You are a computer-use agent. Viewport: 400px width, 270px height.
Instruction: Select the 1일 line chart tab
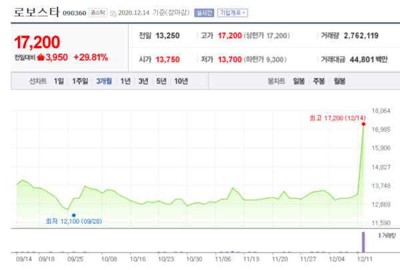(59, 81)
